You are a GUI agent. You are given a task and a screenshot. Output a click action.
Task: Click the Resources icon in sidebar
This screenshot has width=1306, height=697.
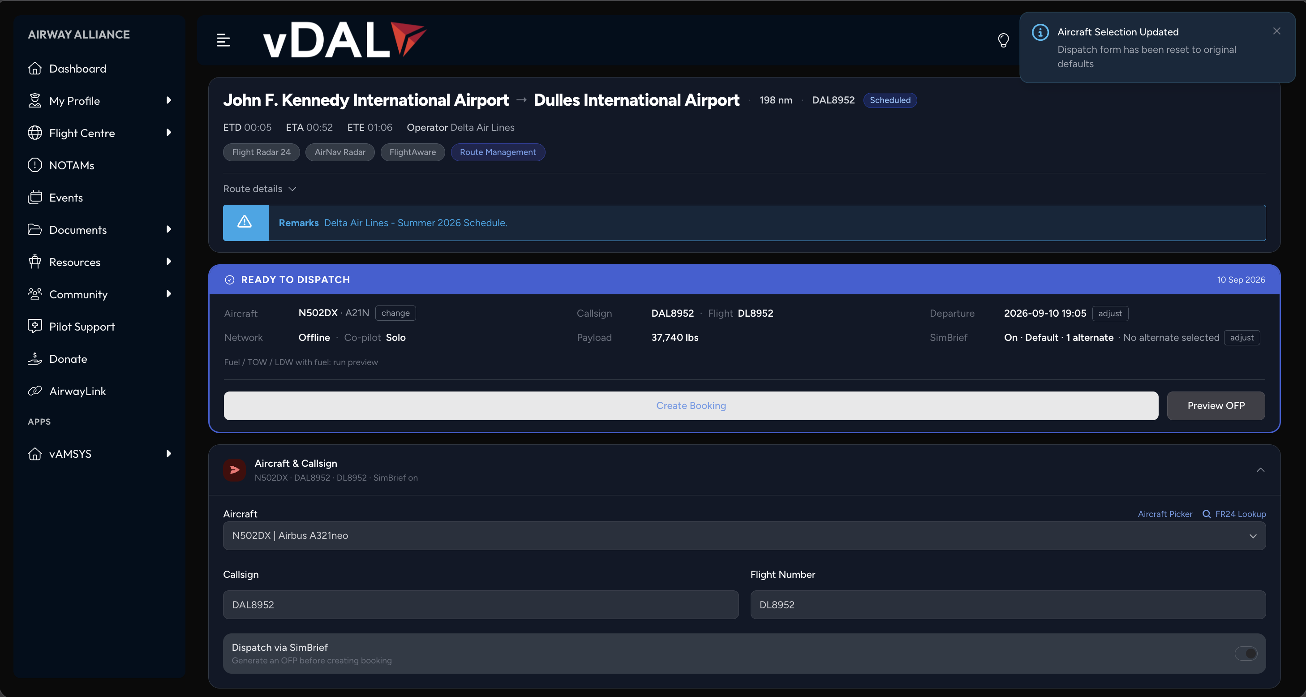click(34, 262)
